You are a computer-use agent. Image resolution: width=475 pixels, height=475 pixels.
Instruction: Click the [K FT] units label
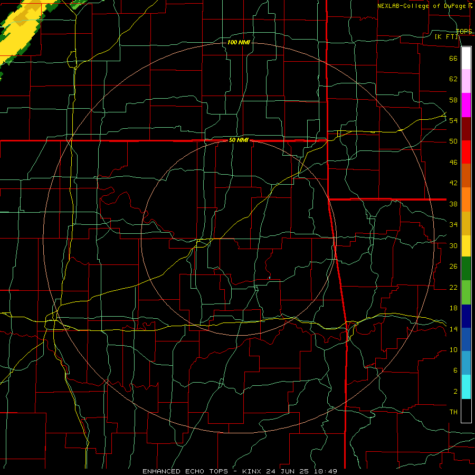pos(446,36)
